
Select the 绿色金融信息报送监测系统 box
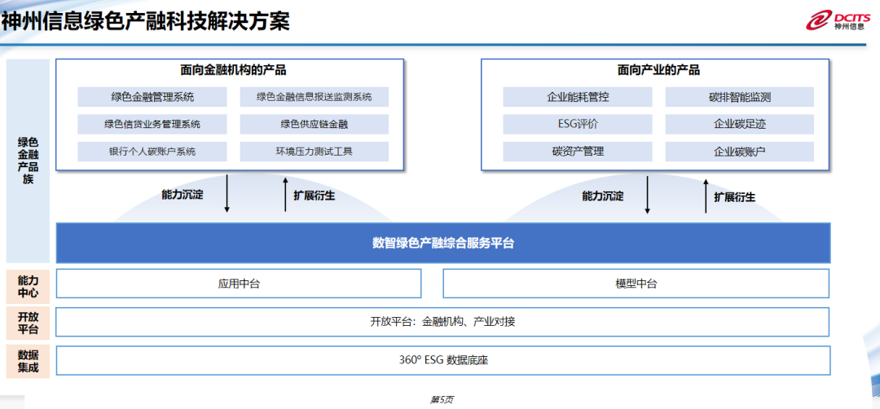pyautogui.click(x=314, y=97)
